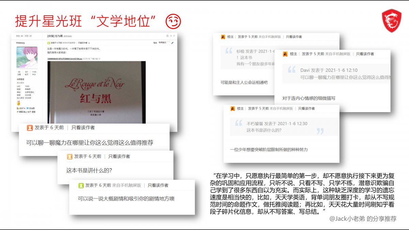Click the [分享] 红与黑 thread title
Image resolution: width=409 pixels, height=230 pixels.
(55, 36)
